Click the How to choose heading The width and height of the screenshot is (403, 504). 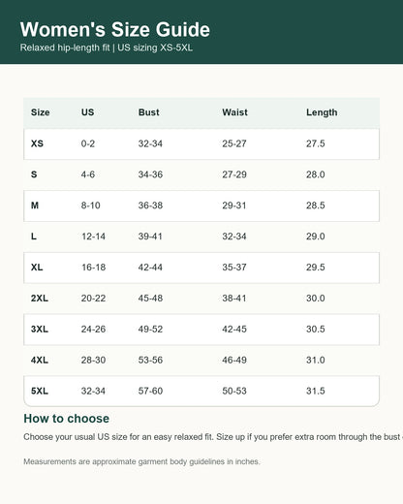[x=67, y=419]
